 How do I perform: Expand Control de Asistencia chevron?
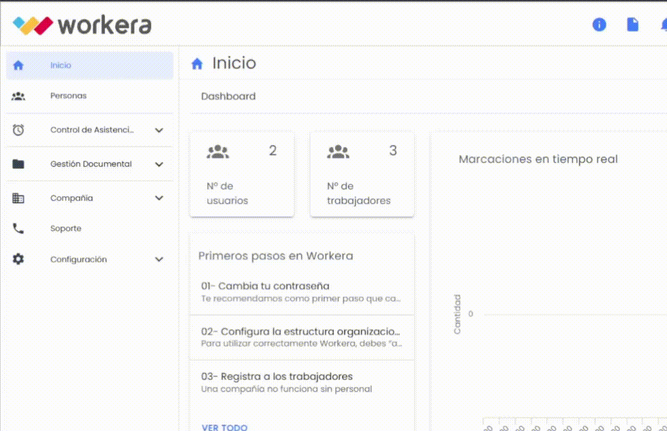[x=159, y=130]
